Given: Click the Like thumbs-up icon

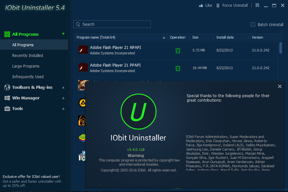Looking at the screenshot, I should (201, 5).
